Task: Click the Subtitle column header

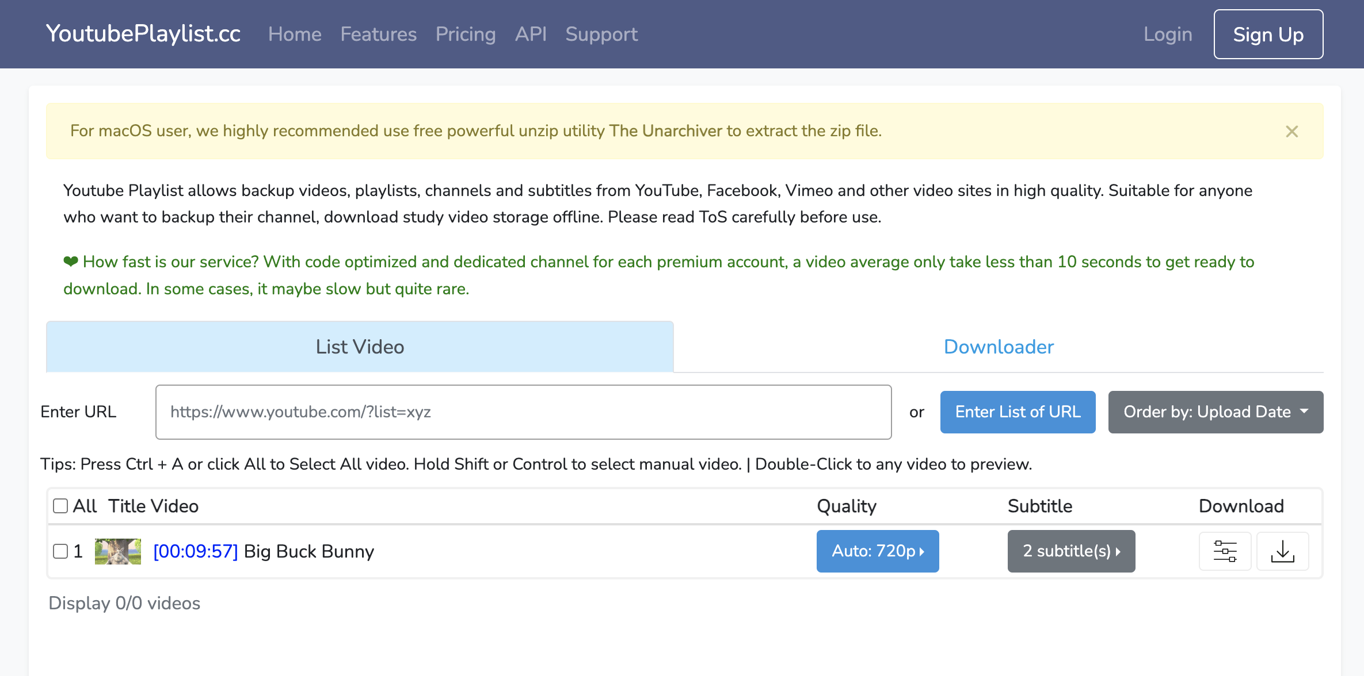Action: (1040, 506)
